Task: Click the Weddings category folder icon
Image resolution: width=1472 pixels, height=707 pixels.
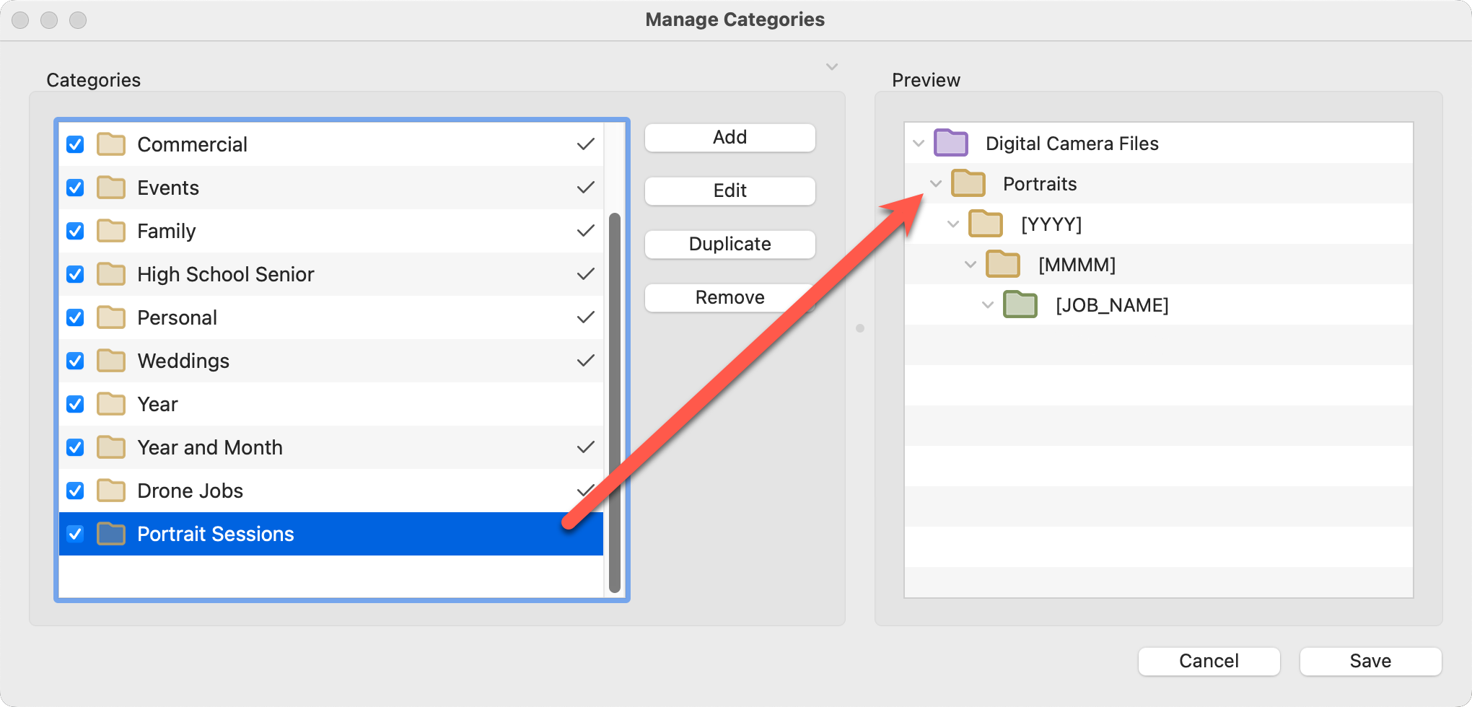Action: (111, 360)
